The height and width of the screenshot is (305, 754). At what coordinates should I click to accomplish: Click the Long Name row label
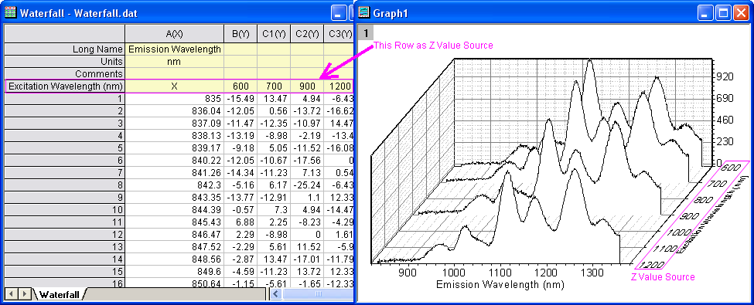64,49
